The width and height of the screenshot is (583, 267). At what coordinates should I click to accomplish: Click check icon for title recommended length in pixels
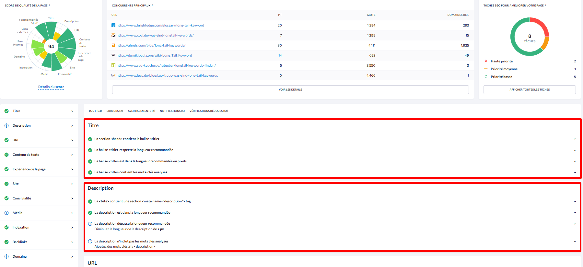(x=90, y=161)
